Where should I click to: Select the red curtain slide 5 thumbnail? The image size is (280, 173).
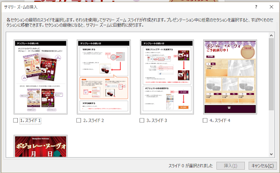pyautogui.click(x=41, y=146)
